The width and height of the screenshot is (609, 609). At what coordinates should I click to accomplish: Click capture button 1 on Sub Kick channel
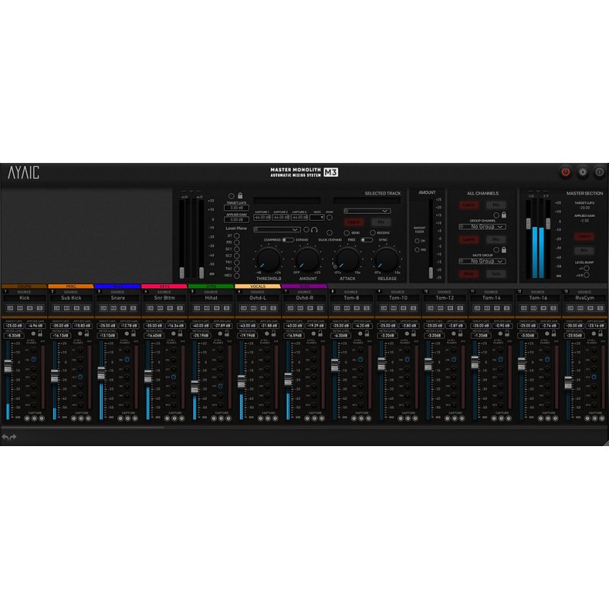pyautogui.click(x=74, y=418)
